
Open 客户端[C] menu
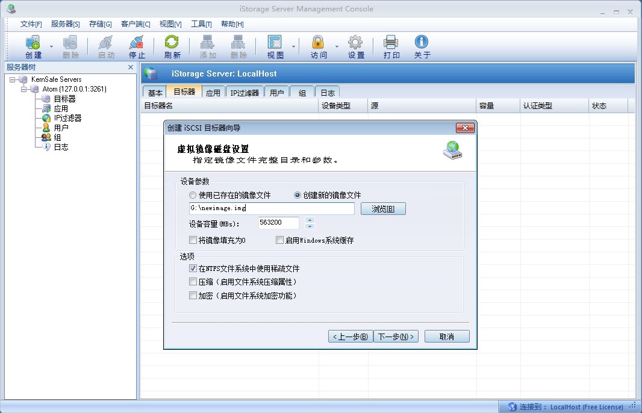pyautogui.click(x=136, y=24)
